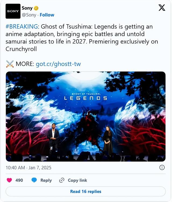
Task: Follow the Sony account
Action: coord(47,15)
